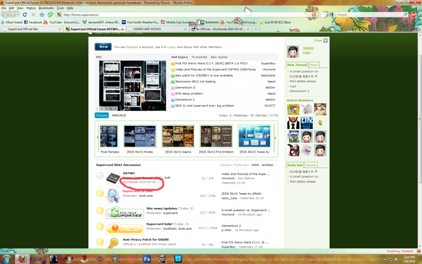The height and width of the screenshot is (264, 422).
Task: Select the New replies tab
Action: 219,57
